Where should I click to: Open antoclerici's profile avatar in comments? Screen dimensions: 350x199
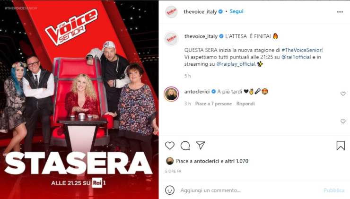coord(171,94)
